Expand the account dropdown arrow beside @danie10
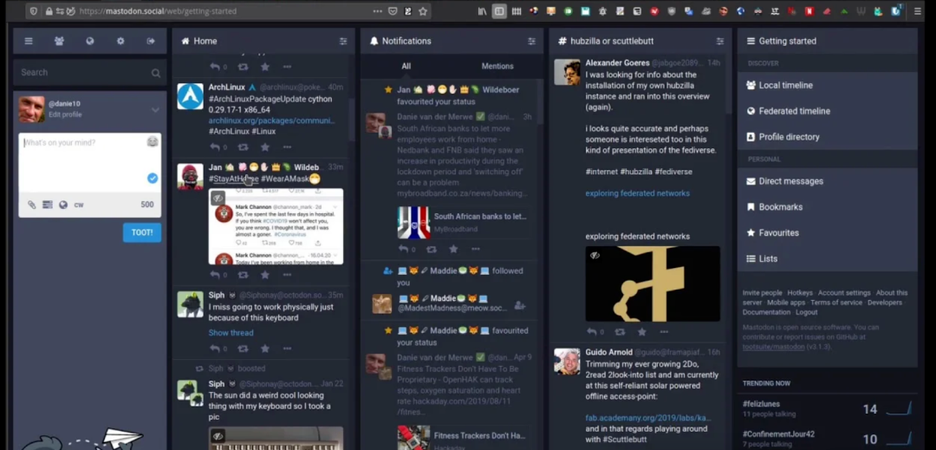This screenshot has width=936, height=450. coord(155,110)
